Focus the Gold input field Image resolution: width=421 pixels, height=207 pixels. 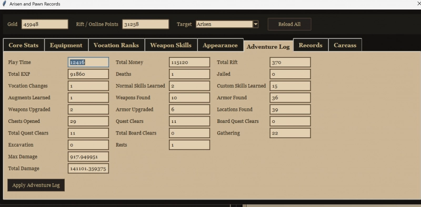click(x=45, y=24)
